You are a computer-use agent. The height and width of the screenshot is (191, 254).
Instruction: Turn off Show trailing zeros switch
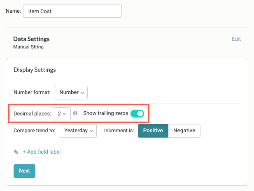coord(137,114)
